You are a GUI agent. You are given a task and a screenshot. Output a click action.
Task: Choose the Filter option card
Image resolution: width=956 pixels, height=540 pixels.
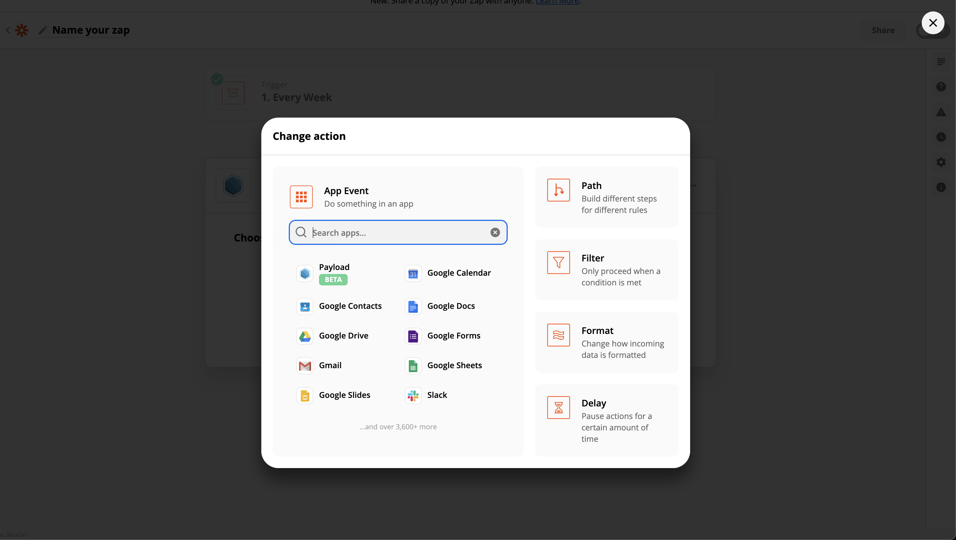point(607,270)
